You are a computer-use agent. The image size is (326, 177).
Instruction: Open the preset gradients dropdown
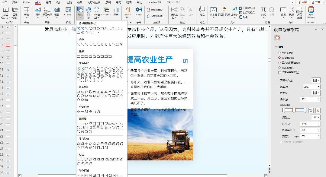315,80
